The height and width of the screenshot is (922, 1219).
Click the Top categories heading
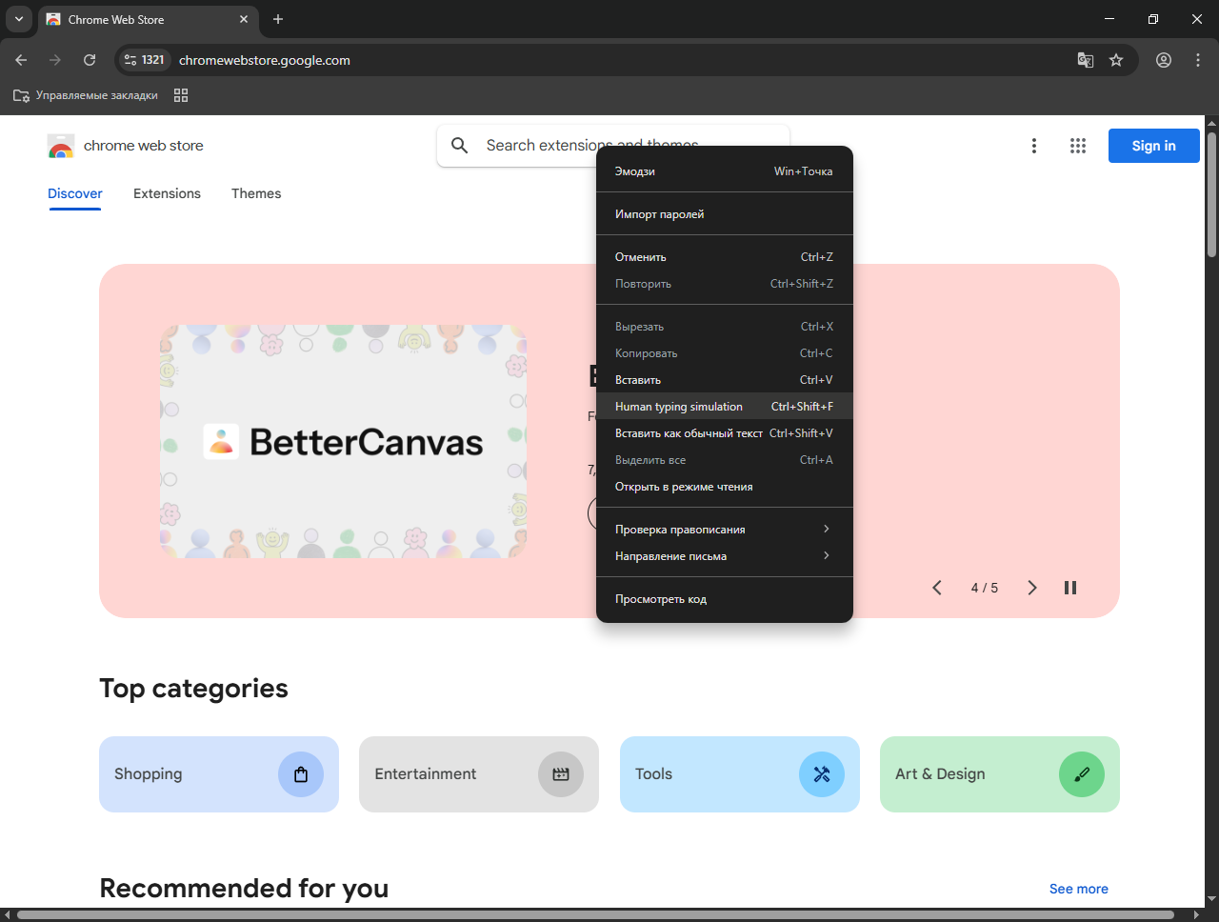click(193, 689)
